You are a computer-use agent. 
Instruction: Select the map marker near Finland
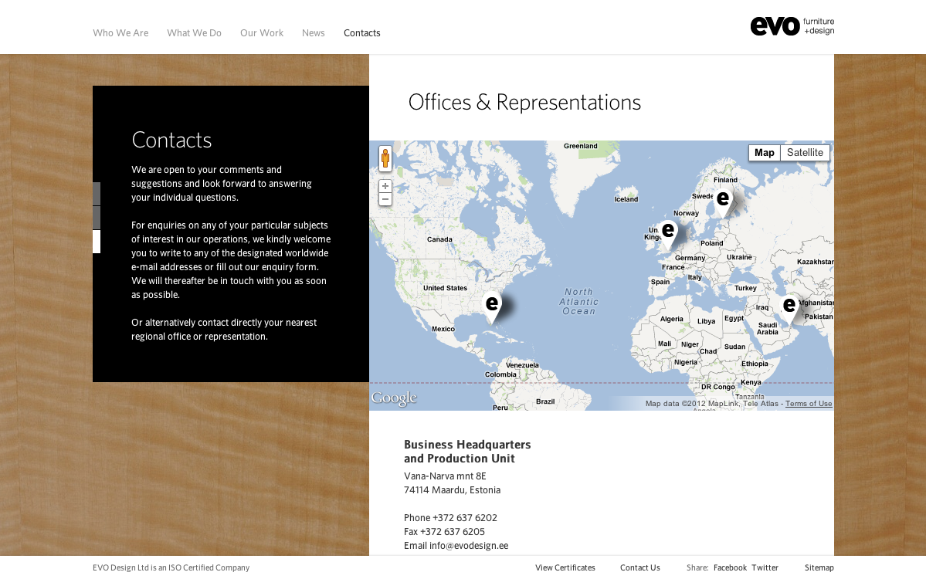pos(723,200)
